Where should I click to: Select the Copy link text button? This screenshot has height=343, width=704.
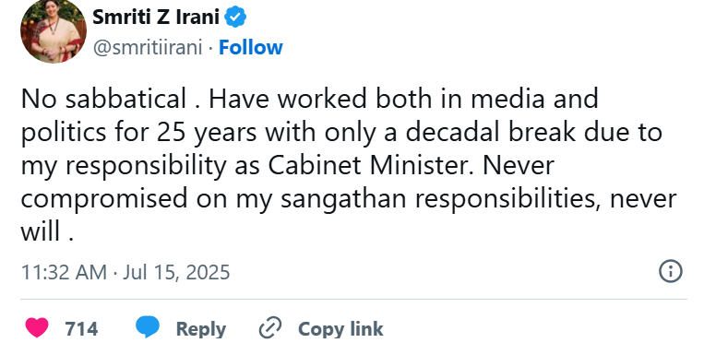tap(340, 328)
